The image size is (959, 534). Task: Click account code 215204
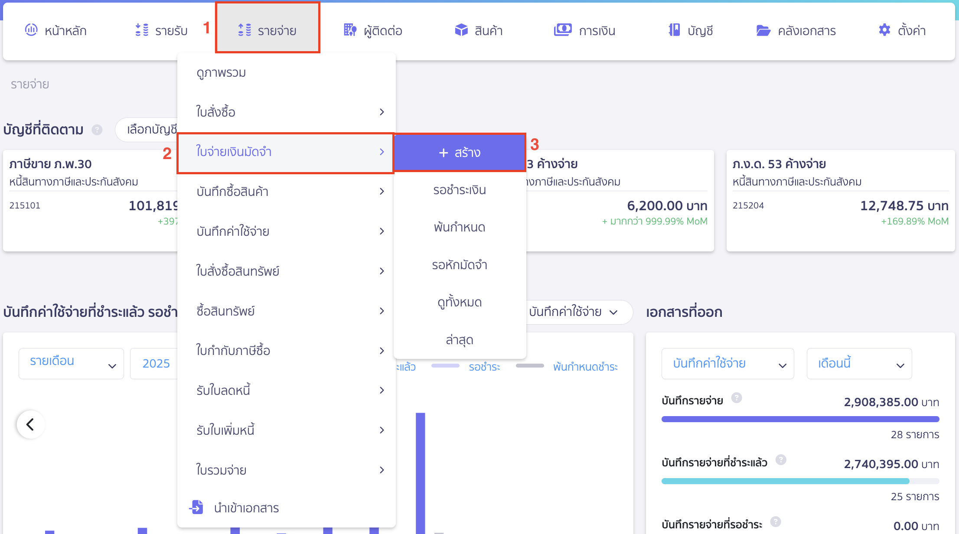[748, 205]
